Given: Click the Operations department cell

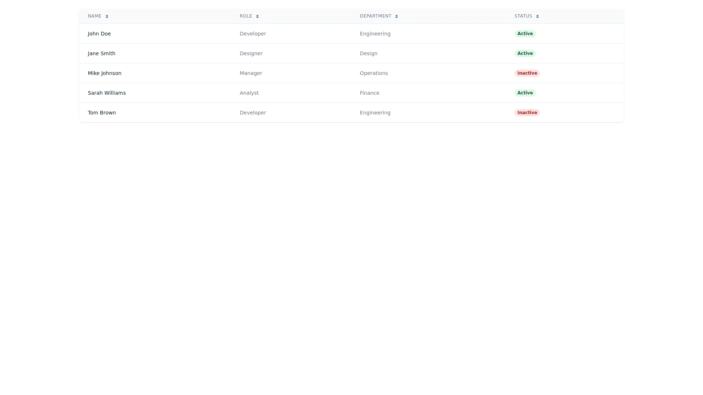Looking at the screenshot, I should [374, 73].
